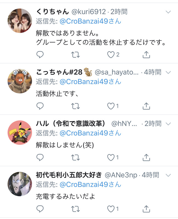Viewport: 178px width, 219px height.
Task: Open the dropdown arrow on こっちゃん#28's tweet
Action: (x=168, y=72)
